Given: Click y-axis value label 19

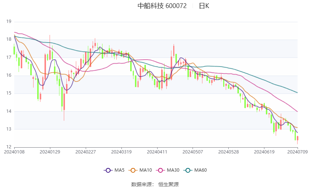Looking at the screenshot, I should (x=9, y=21).
